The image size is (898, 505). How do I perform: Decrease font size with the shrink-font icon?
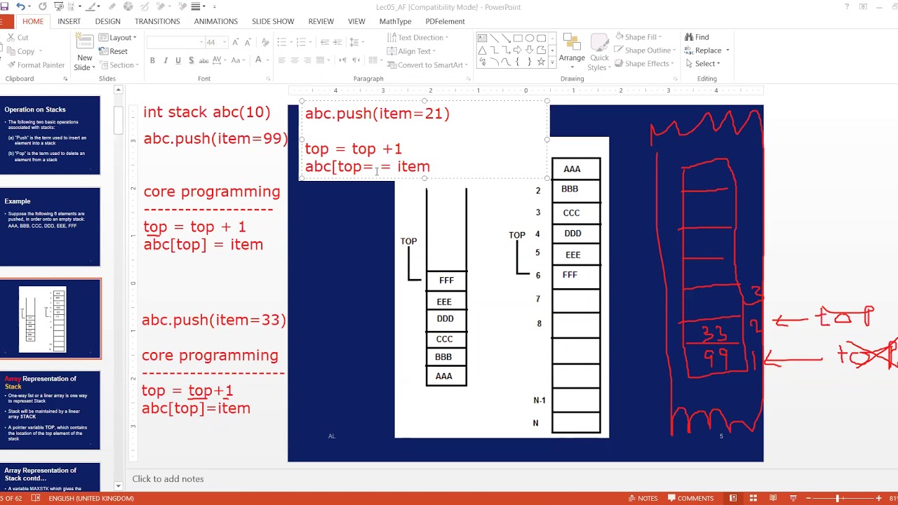click(x=248, y=42)
